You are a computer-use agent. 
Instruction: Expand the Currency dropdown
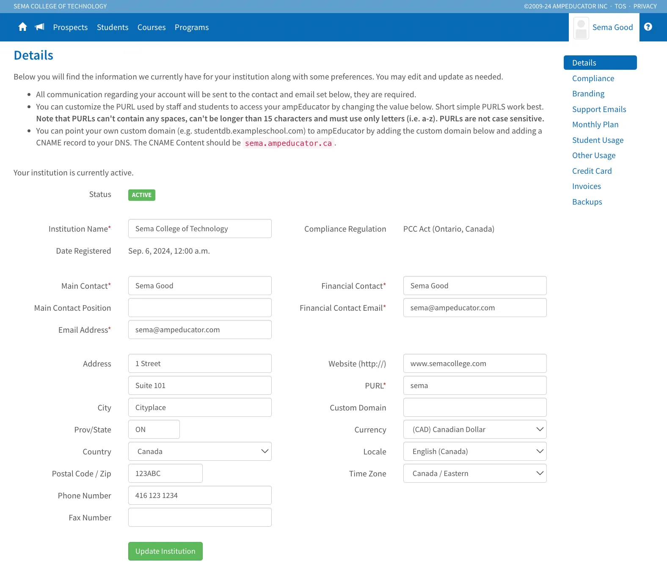(475, 429)
